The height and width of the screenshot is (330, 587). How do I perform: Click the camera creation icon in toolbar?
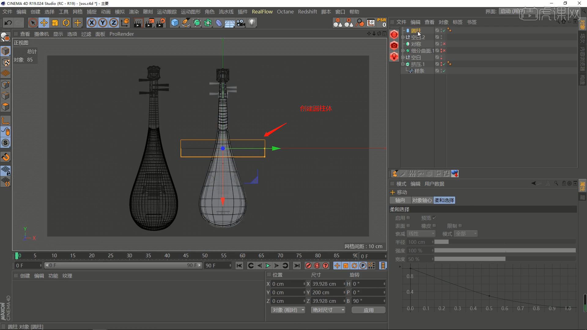click(x=241, y=23)
